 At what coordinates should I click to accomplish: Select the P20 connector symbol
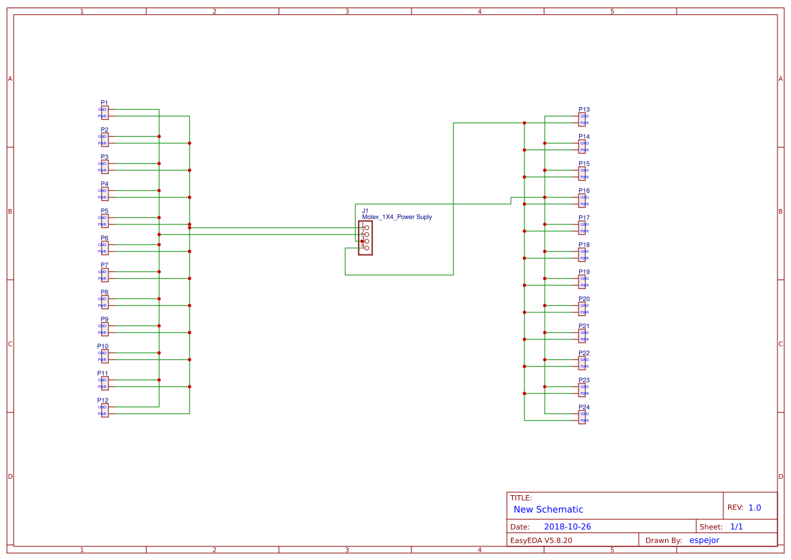click(x=583, y=308)
